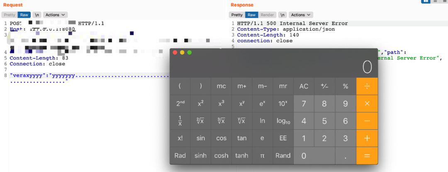
Task: Toggle the \n button in Request panel
Action: coord(37,15)
